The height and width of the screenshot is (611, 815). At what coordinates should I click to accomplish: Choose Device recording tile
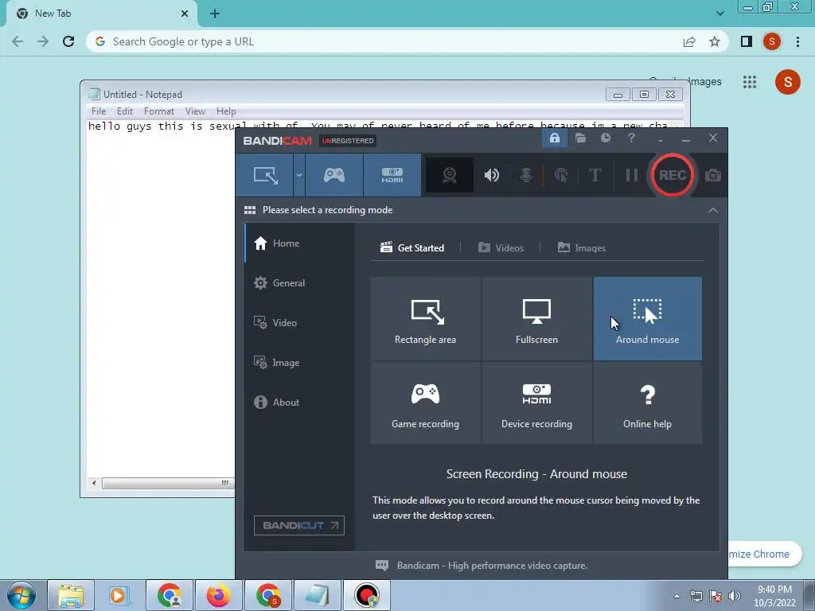[536, 403]
